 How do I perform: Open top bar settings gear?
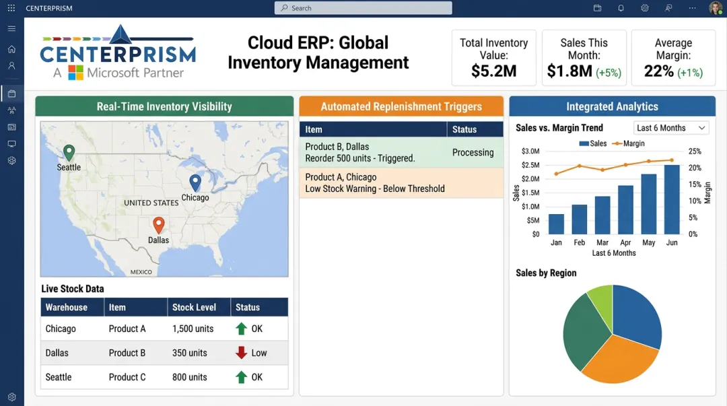click(x=644, y=8)
